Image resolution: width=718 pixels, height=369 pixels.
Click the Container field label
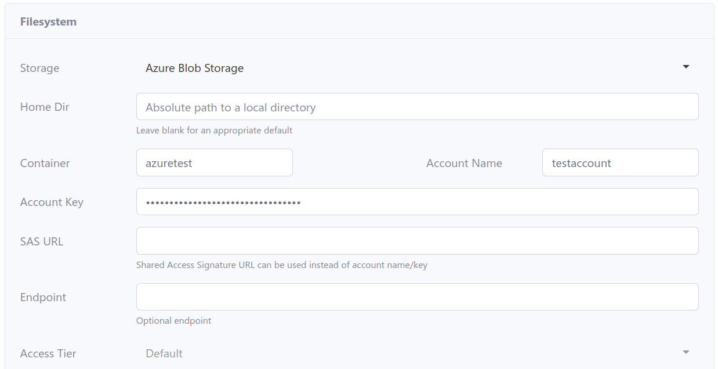click(45, 163)
